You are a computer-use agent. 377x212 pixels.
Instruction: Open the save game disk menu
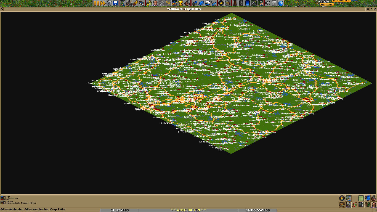tap(115, 3)
